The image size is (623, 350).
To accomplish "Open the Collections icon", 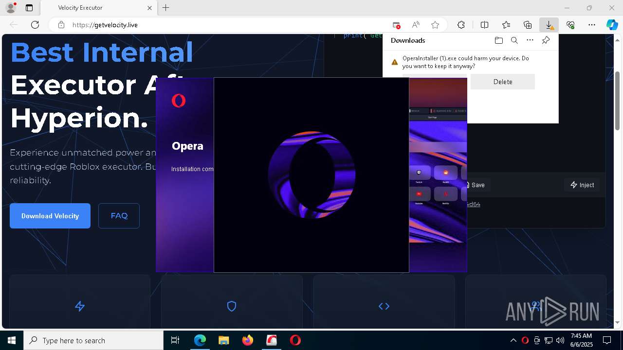I will [528, 25].
